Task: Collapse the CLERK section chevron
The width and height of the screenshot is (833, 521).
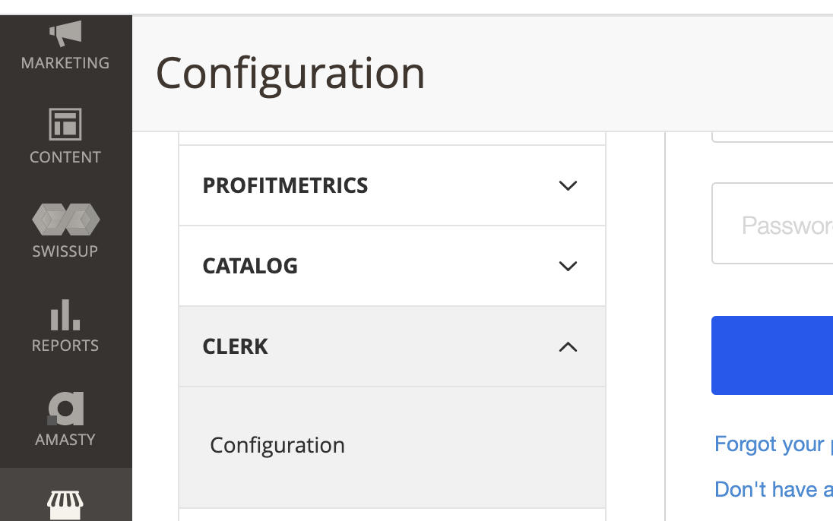Action: (568, 347)
